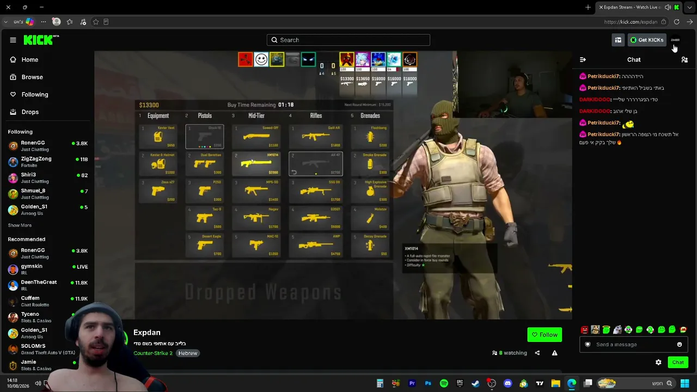Open chat identity badge icon in message box
Image resolution: width=697 pixels, height=392 pixels.
point(588,344)
